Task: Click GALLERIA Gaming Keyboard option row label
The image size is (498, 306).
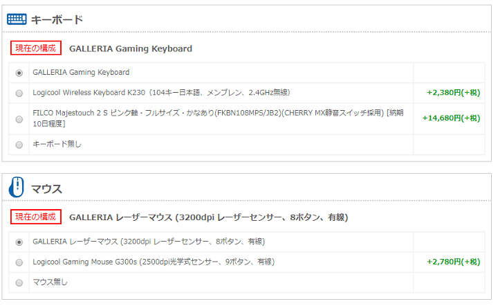Action: 81,73
